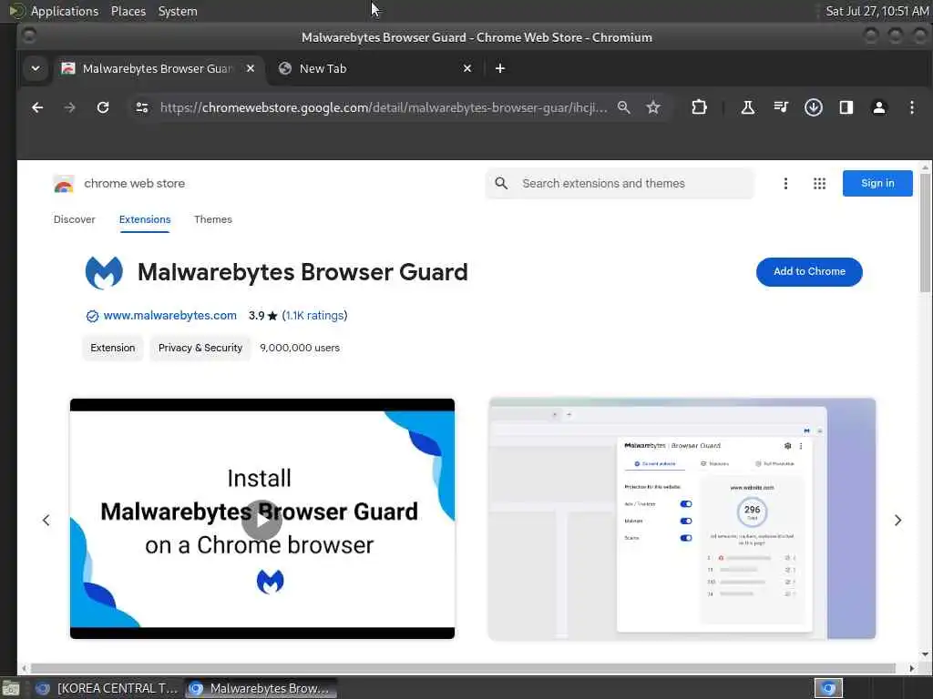Open the 1.1K ratings link
Image resolution: width=933 pixels, height=699 pixels.
coord(314,316)
